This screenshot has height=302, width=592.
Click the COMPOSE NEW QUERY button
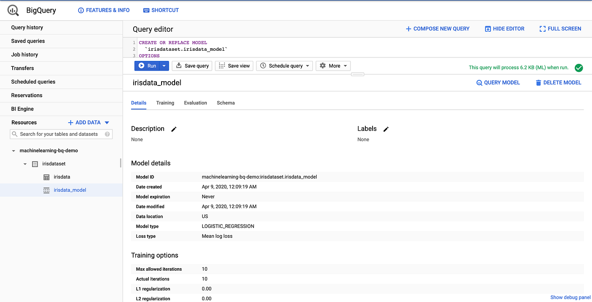[437, 28]
